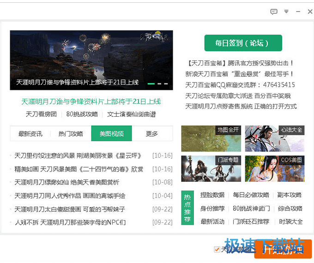The height and width of the screenshot is (263, 314).
Task: Click the 身份推荐 hot link
Action: point(212,209)
